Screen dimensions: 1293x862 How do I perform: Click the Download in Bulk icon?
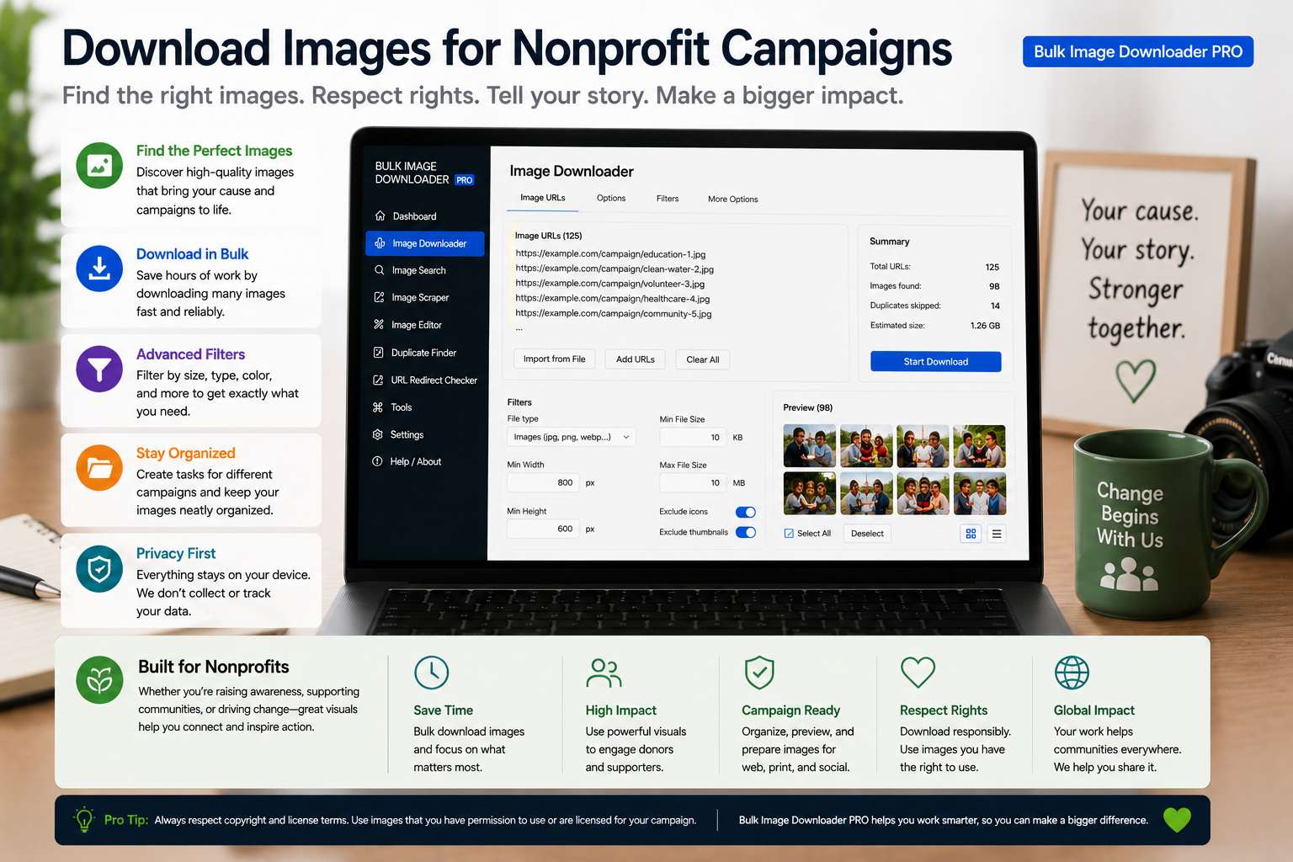coord(99,269)
